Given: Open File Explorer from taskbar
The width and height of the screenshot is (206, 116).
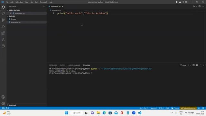Looking at the screenshot, I should pos(98,113).
